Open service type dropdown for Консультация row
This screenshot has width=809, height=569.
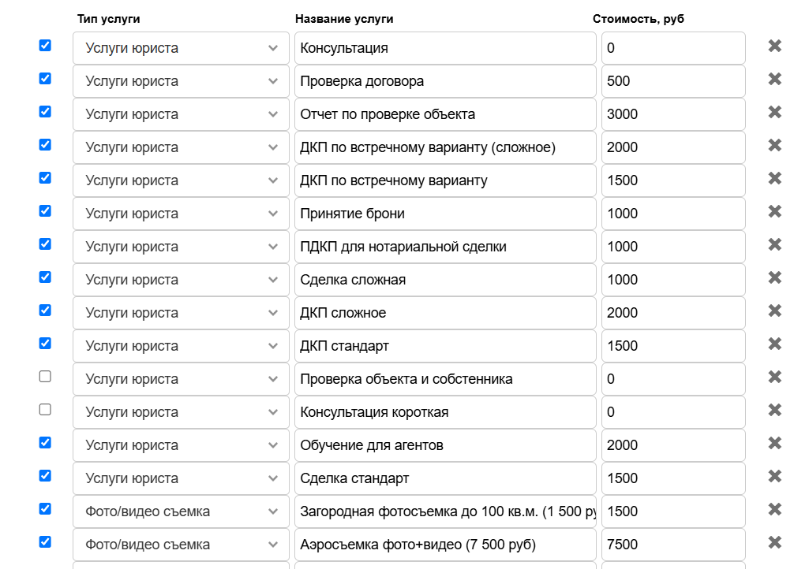click(x=181, y=48)
